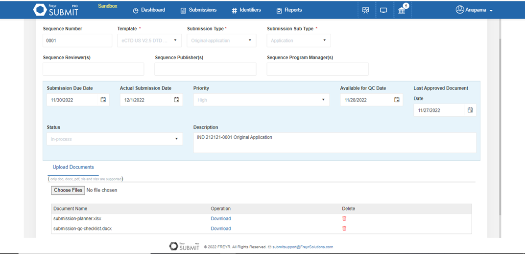Click submitsupport@FreyrSolutions.com email link
This screenshot has height=254, width=525.
click(303, 247)
